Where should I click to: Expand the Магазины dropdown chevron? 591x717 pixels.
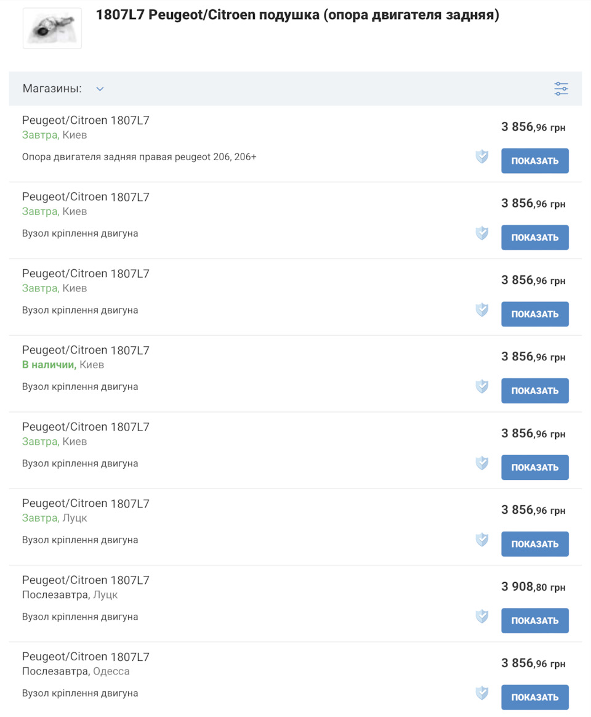(100, 89)
